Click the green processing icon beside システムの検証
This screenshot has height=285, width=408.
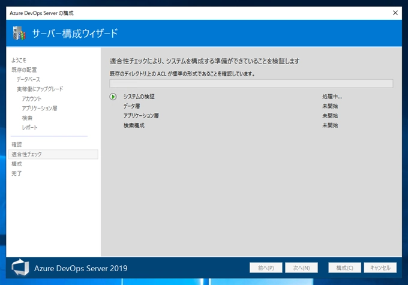pyautogui.click(x=113, y=97)
